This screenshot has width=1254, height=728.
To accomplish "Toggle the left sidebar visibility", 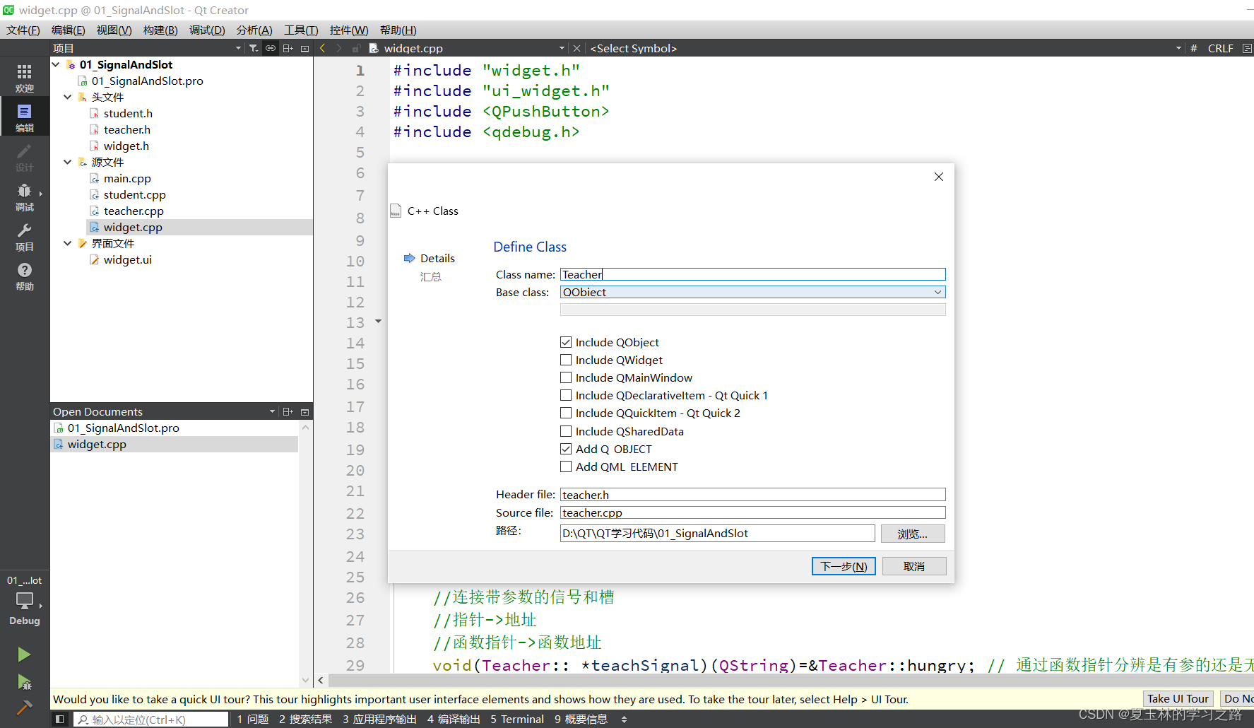I will click(60, 719).
